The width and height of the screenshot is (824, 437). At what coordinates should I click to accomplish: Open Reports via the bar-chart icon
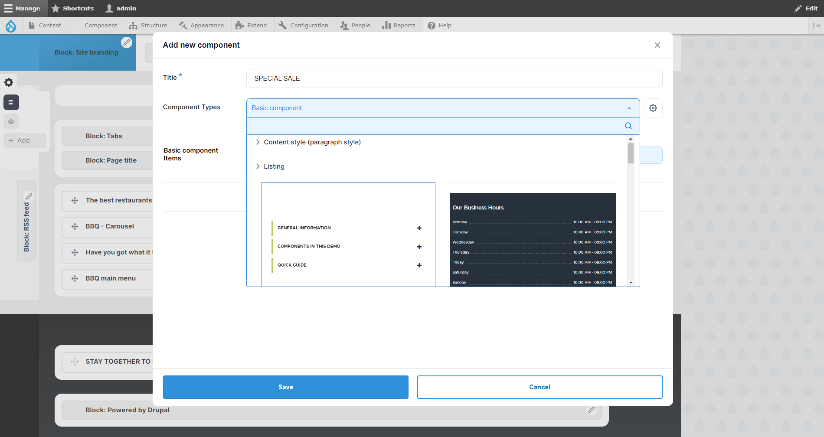point(386,25)
